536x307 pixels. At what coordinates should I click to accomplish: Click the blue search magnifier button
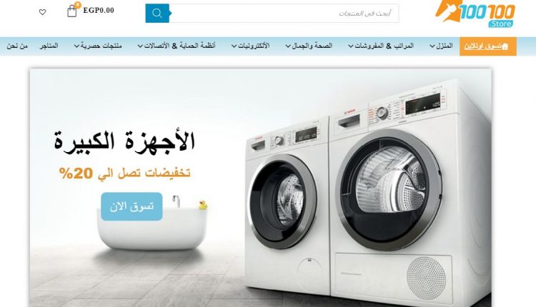(157, 14)
